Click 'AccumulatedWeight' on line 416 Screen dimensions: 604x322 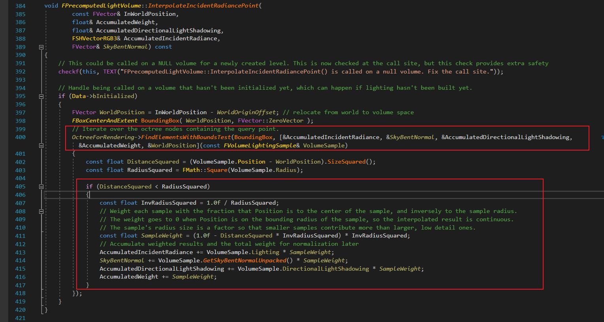coord(129,277)
